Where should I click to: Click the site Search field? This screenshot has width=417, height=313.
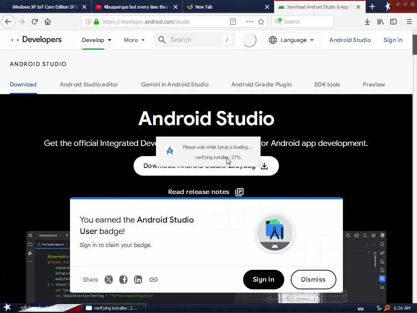(x=194, y=40)
